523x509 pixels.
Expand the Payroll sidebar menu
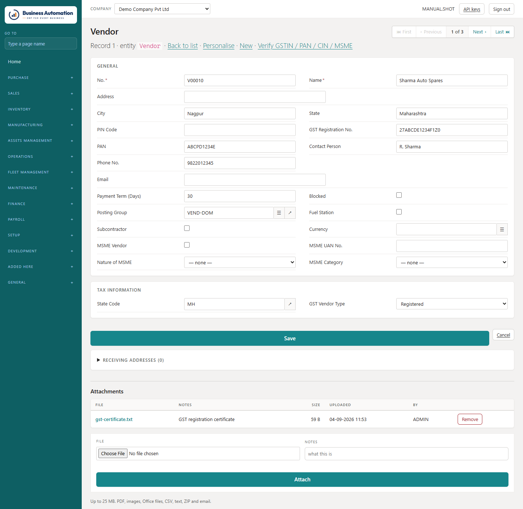pos(41,220)
